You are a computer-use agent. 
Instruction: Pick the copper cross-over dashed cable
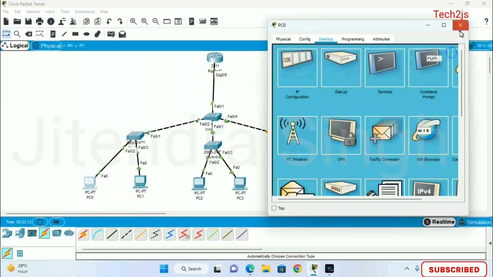point(126,234)
